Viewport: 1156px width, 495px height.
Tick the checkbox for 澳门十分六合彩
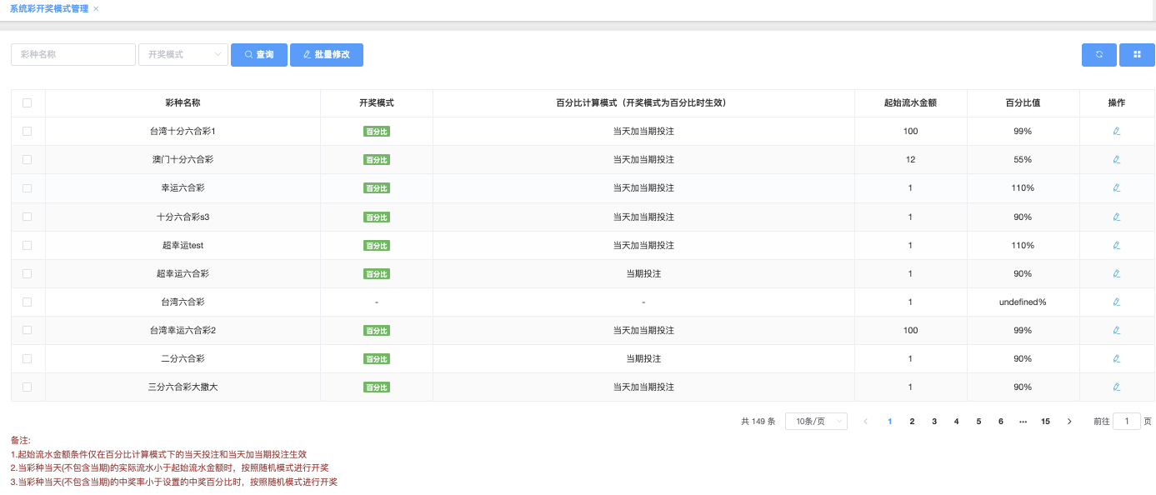click(28, 159)
